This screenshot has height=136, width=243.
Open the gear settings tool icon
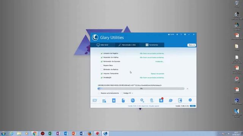coord(142,100)
